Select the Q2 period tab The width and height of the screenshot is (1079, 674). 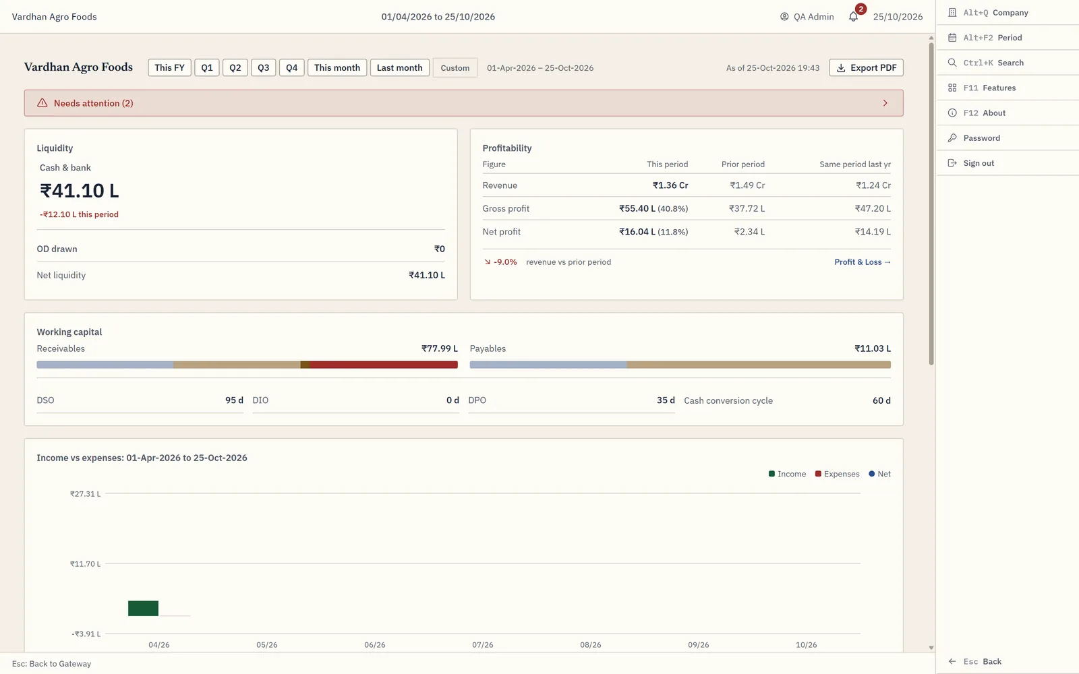click(x=235, y=67)
